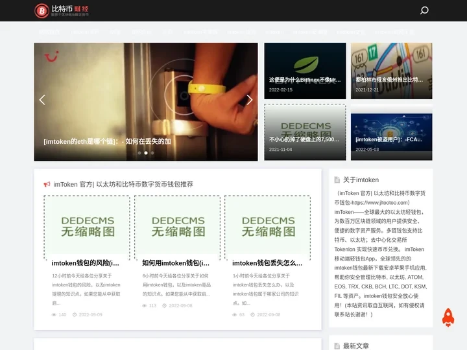Click the 2021-11-04 date on hard drive card

(281, 150)
